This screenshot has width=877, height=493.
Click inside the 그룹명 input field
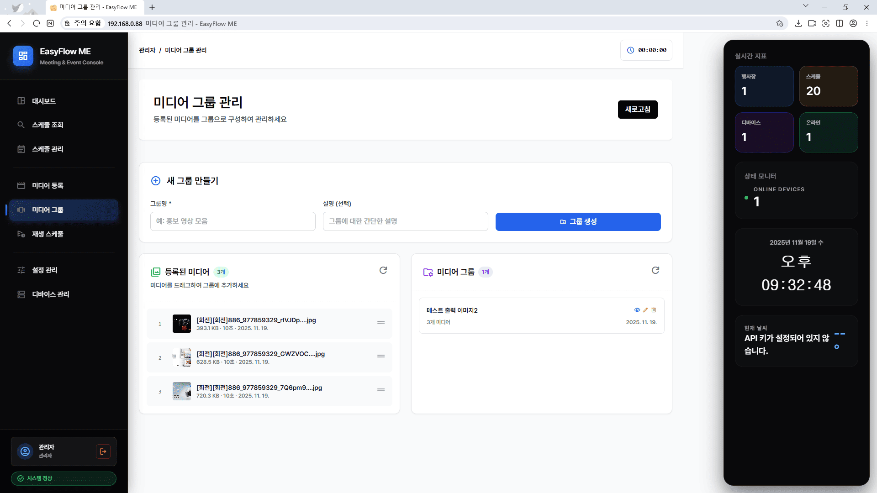[x=232, y=221]
